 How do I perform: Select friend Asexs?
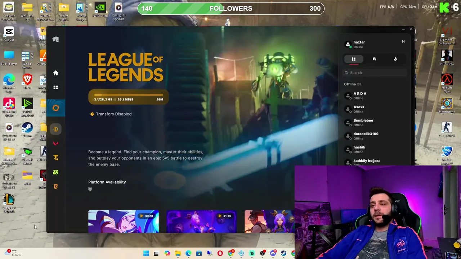click(375, 109)
